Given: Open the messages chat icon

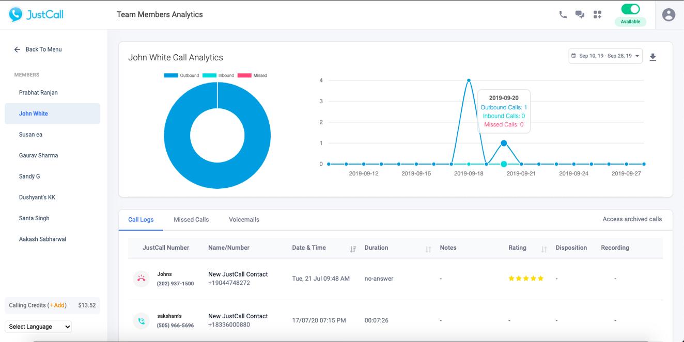Looking at the screenshot, I should [x=580, y=14].
